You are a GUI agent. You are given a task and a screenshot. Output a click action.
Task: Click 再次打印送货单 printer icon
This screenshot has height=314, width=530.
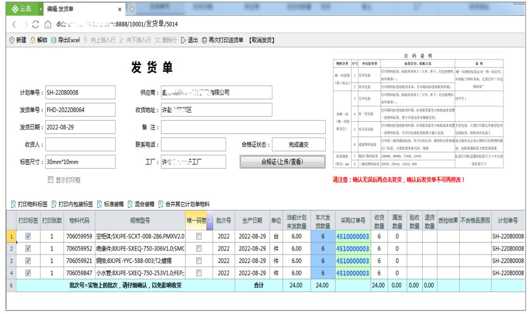204,40
